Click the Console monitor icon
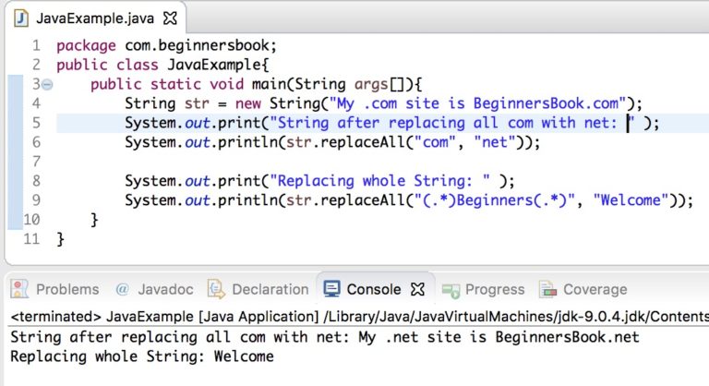The height and width of the screenshot is (386, 709). click(x=331, y=289)
